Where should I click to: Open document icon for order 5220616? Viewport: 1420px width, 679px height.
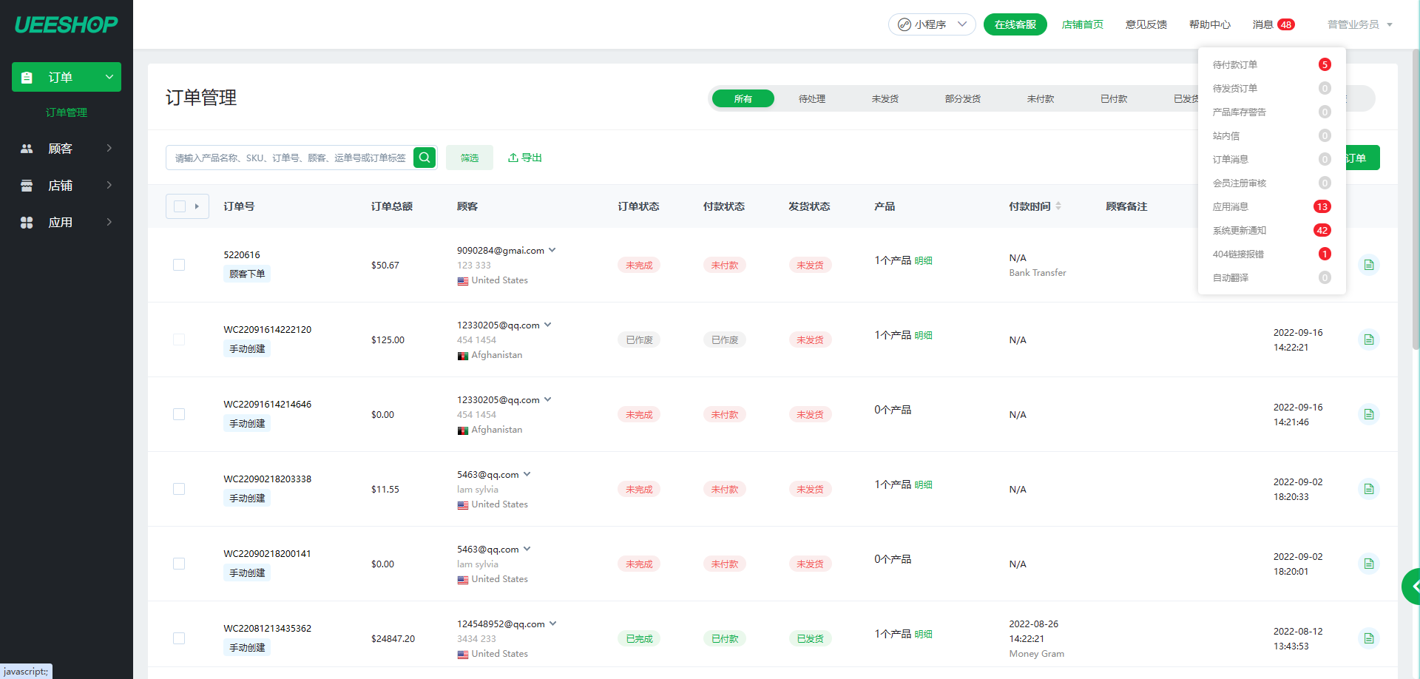pos(1368,265)
